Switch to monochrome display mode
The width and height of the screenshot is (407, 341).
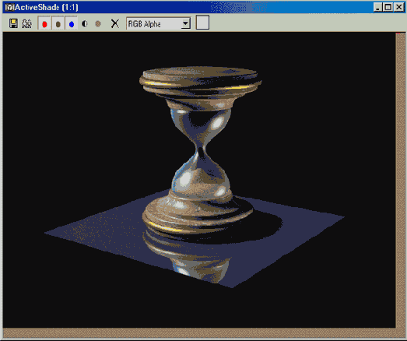[98, 24]
